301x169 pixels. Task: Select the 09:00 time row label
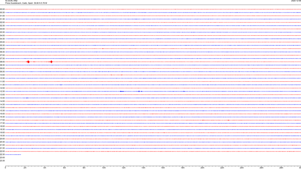tap(2, 69)
